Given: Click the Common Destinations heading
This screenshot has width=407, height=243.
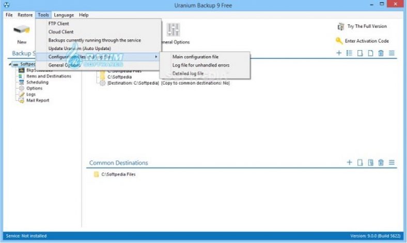Looking at the screenshot, I should (118, 163).
